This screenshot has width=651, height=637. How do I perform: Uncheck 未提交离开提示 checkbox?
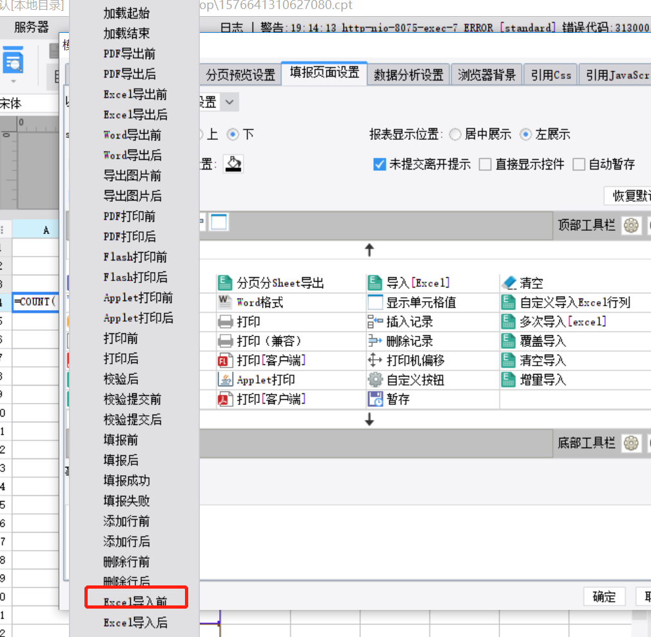380,164
